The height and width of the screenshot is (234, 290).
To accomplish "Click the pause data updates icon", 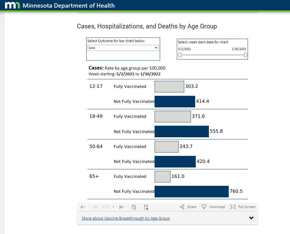I will pos(146,207).
